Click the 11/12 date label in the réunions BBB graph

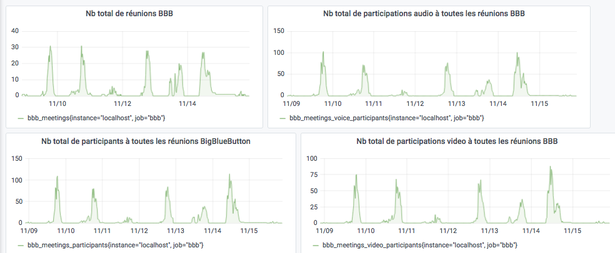(122, 103)
